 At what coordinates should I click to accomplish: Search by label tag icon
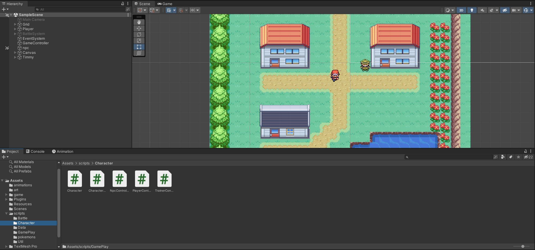point(511,157)
